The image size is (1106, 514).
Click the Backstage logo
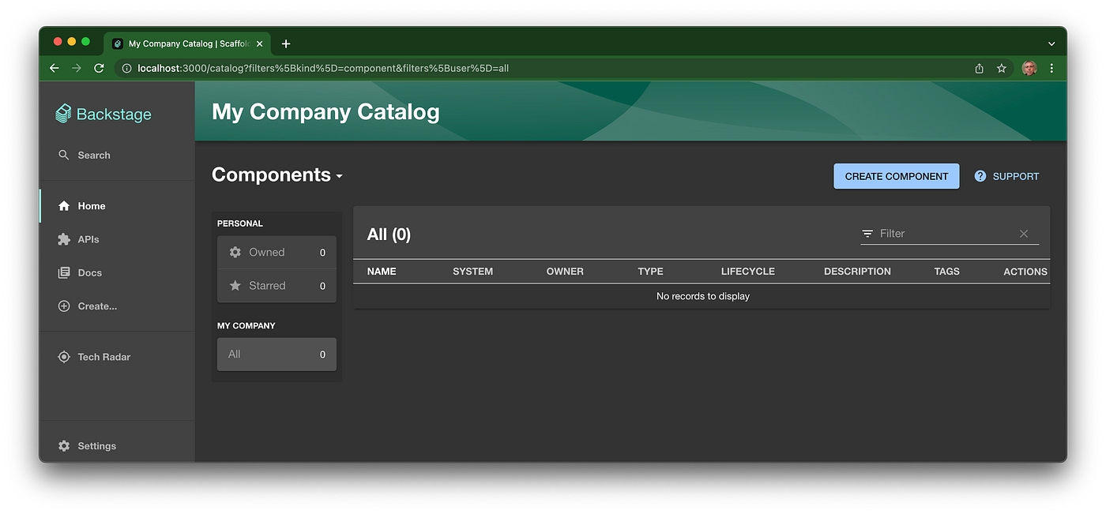point(103,114)
